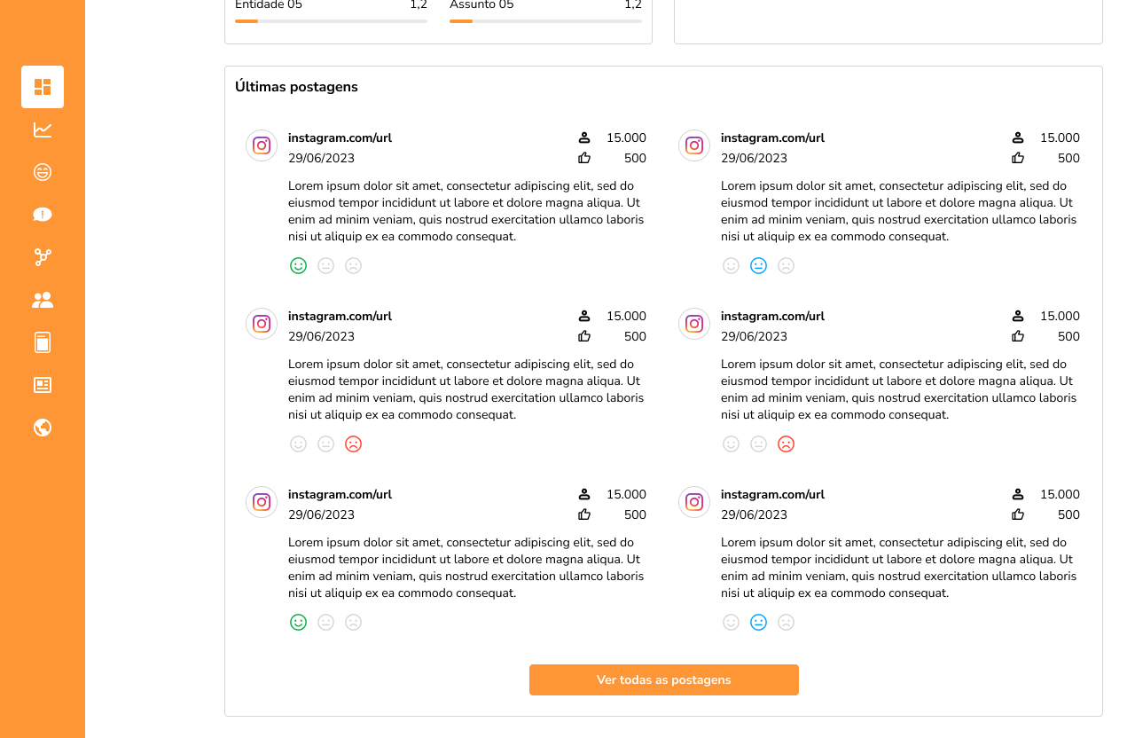Select red sad face on middle-left post
This screenshot has height=738, width=1135.
click(x=353, y=444)
